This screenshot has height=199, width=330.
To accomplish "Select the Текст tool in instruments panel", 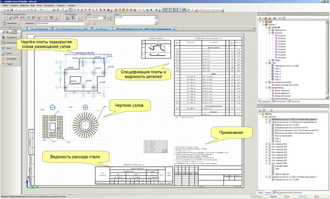I will 9,48.
